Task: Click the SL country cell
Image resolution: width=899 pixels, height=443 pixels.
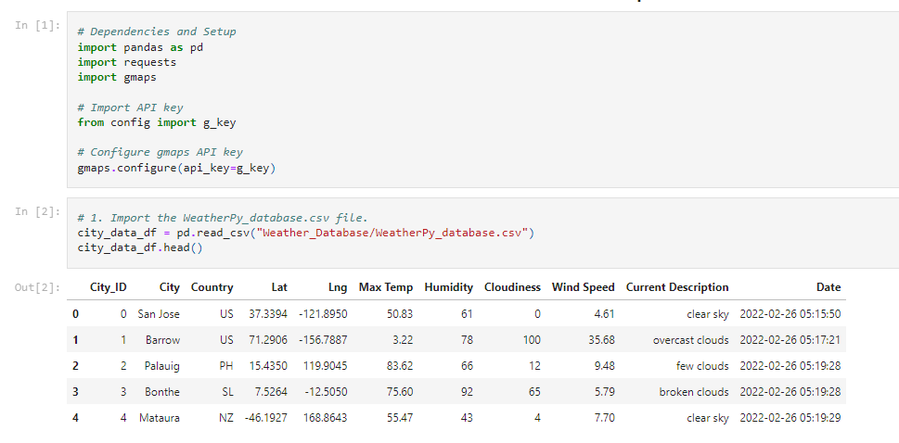Action: pos(227,392)
